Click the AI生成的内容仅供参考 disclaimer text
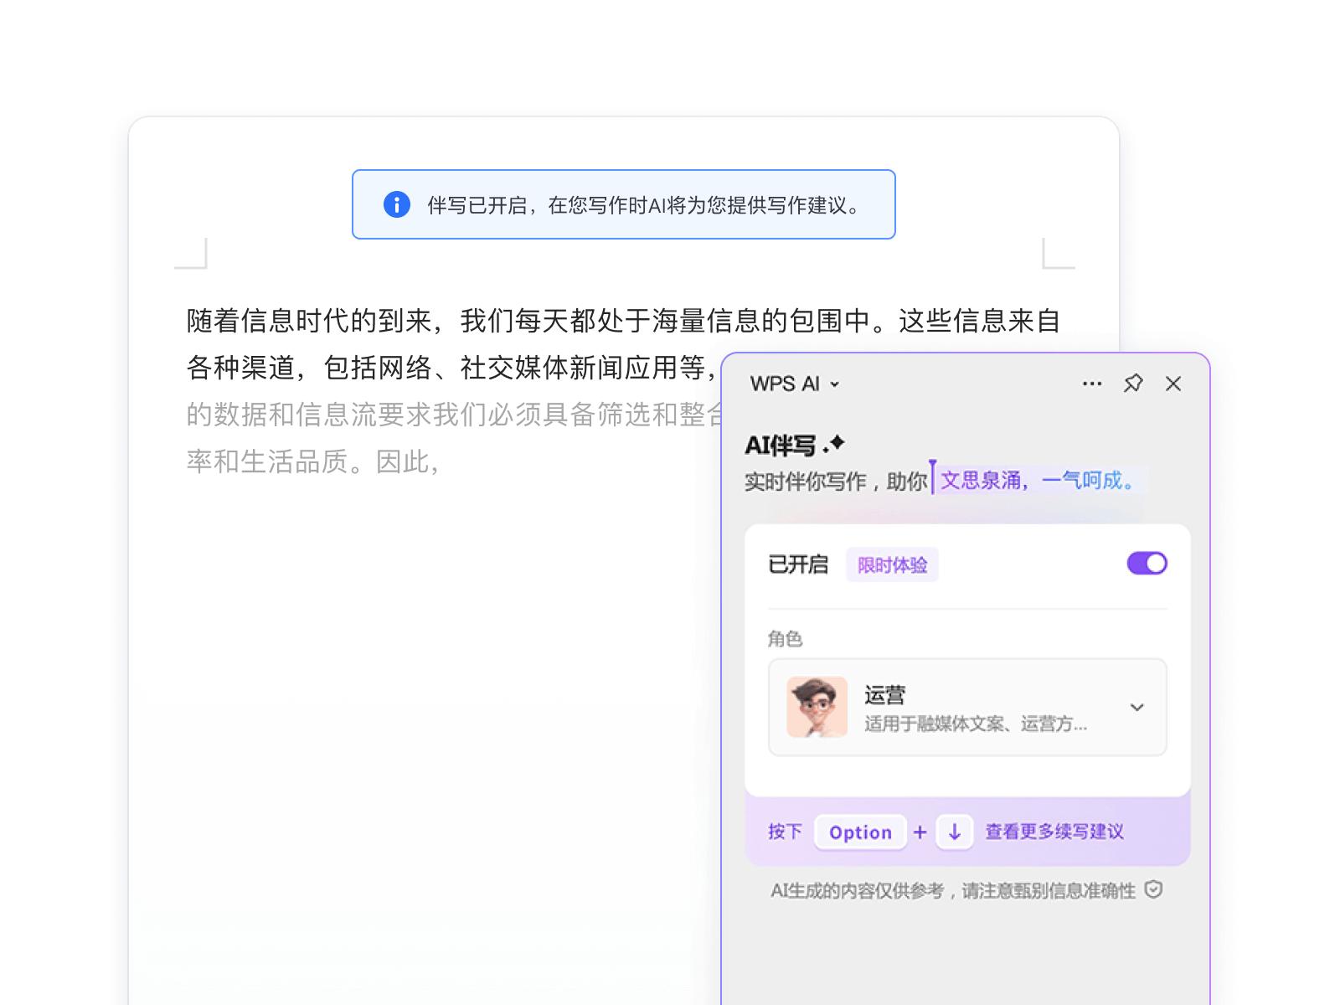This screenshot has height=1005, width=1340. coord(953,890)
